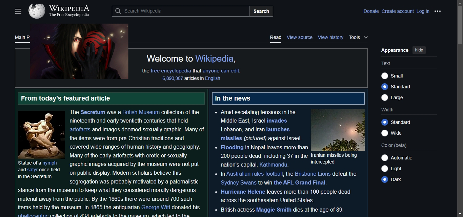463x217 pixels.
Task: Switch to the Read tab
Action: click(276, 37)
